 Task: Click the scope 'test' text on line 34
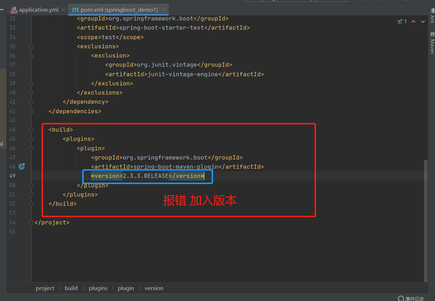pos(109,37)
